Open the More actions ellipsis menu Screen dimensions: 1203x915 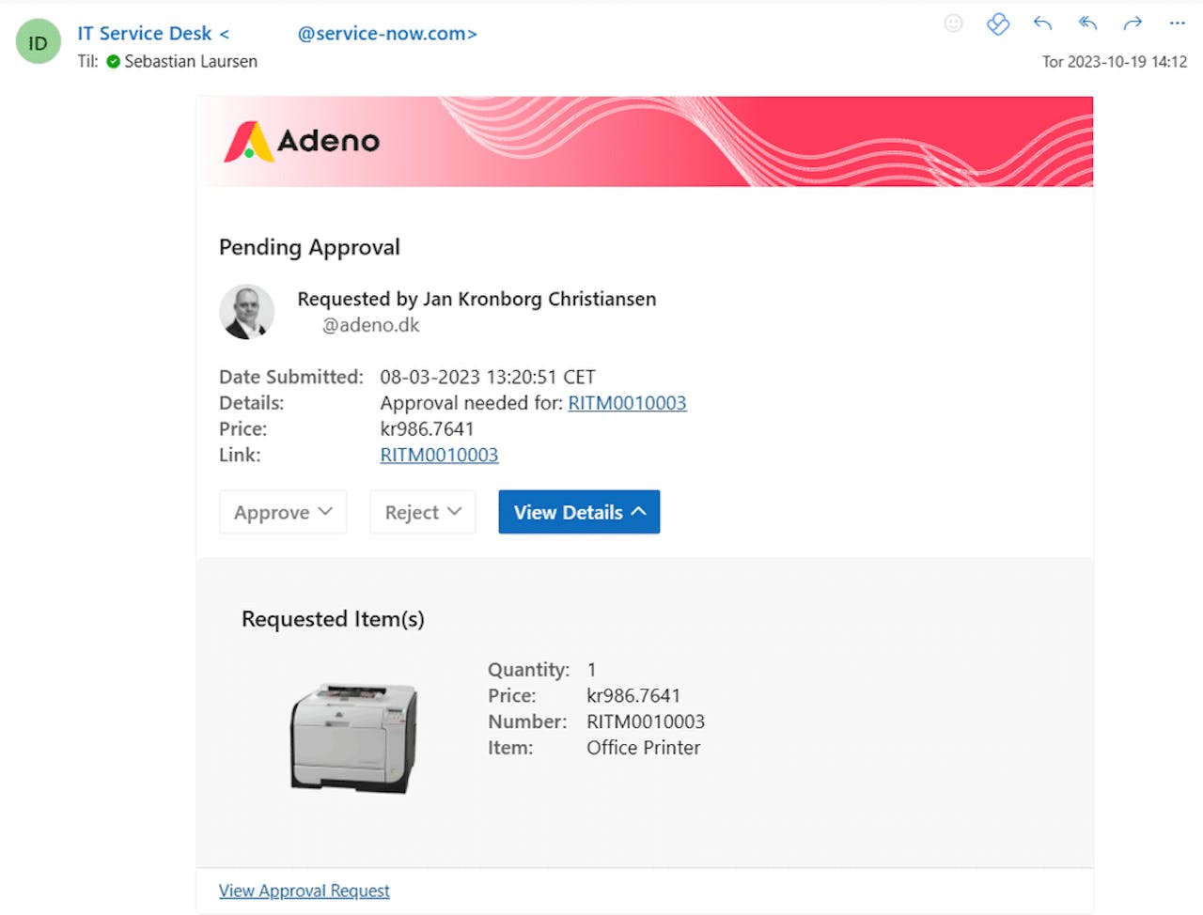1177,23
